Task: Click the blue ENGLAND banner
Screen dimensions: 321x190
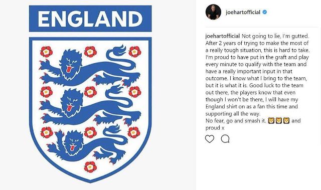Action: point(90,19)
